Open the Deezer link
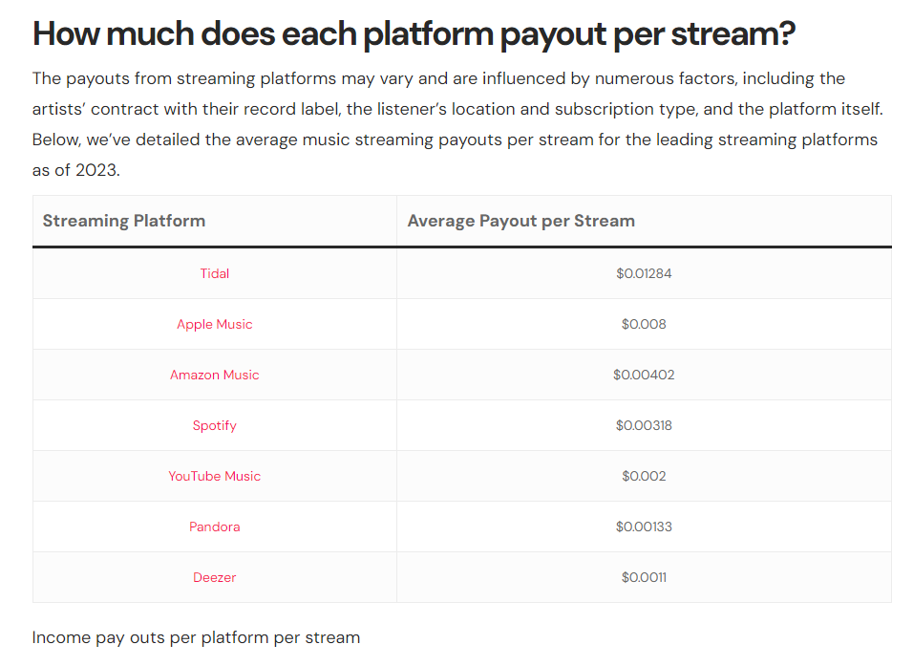This screenshot has height=666, width=913. pos(214,577)
